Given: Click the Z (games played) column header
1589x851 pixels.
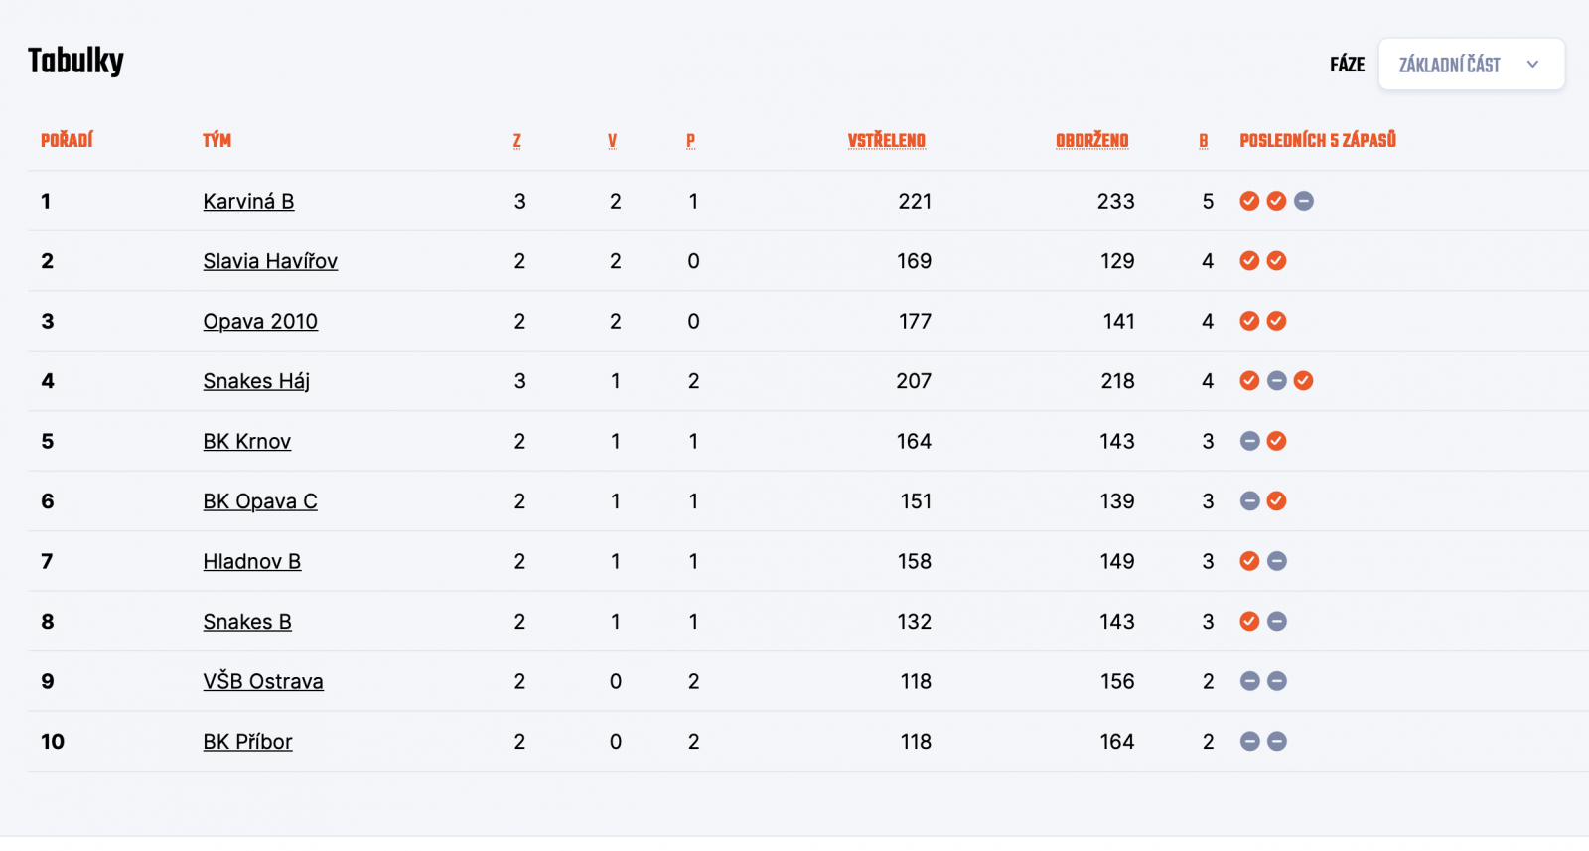Looking at the screenshot, I should [x=516, y=141].
